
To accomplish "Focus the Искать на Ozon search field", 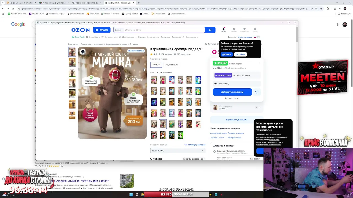I will (x=164, y=30).
